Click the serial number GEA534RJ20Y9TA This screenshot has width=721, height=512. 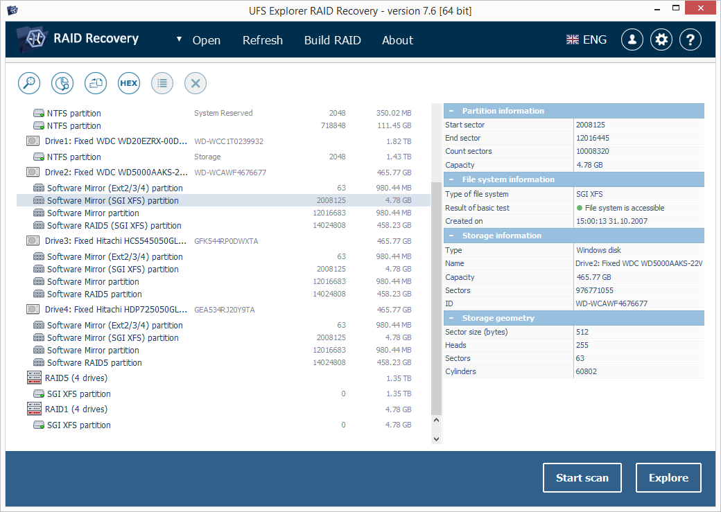[x=225, y=310]
